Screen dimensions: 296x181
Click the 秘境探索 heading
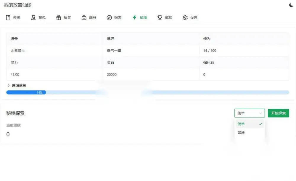click(15, 113)
